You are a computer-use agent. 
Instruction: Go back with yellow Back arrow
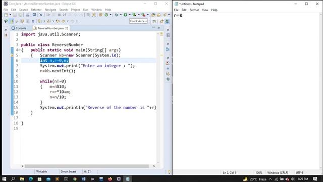coord(63,21)
